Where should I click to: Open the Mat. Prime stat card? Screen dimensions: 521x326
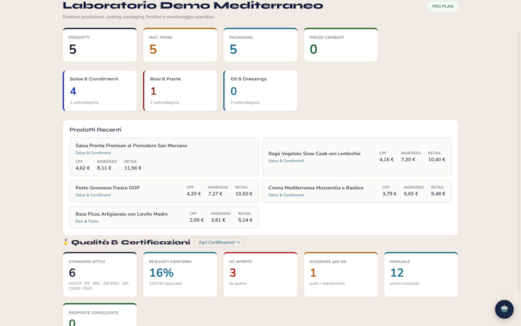pos(180,45)
